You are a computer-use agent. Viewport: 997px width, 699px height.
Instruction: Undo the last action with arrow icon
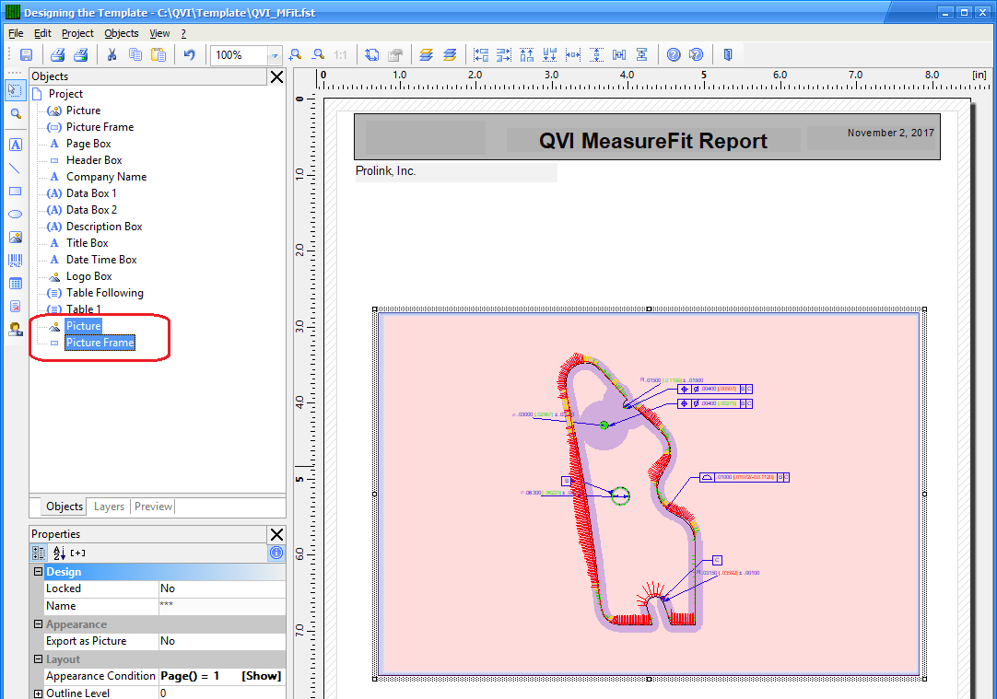pyautogui.click(x=190, y=55)
